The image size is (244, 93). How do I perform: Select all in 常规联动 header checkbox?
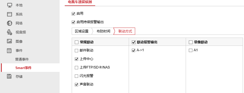[x=77, y=42]
